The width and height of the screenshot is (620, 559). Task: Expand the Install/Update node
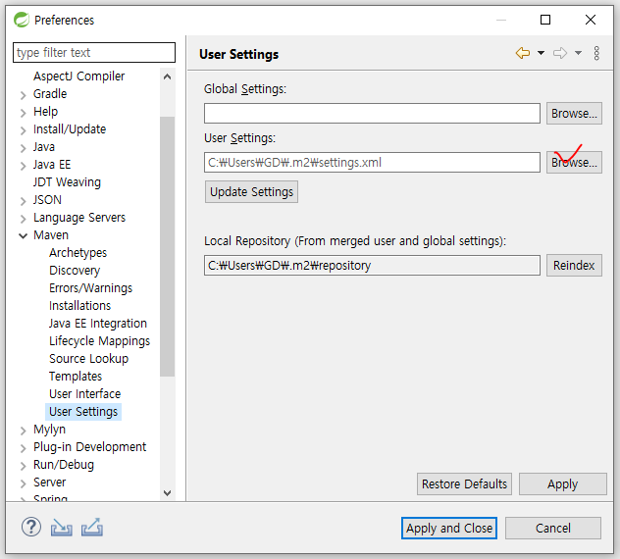click(23, 130)
